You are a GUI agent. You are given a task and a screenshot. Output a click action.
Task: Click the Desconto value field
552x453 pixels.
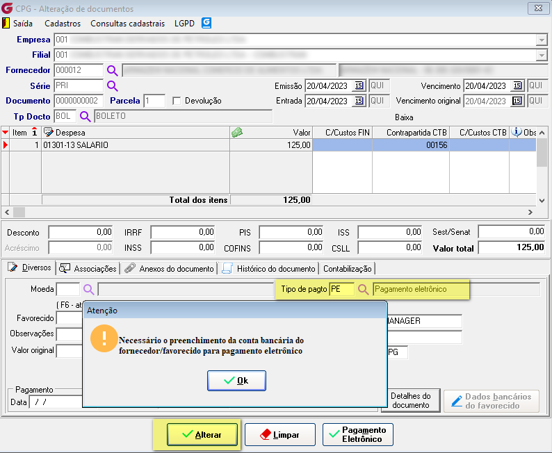tap(81, 232)
